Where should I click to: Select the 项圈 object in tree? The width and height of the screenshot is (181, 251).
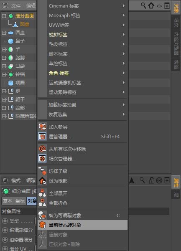point(20,83)
